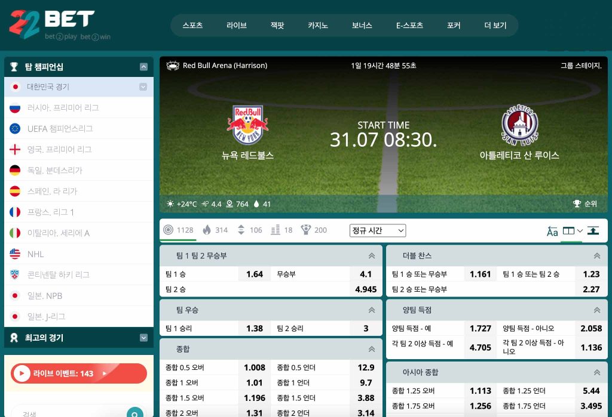The image size is (612, 417).
Task: Expand the 대한민국 경기 row
Action: click(143, 87)
